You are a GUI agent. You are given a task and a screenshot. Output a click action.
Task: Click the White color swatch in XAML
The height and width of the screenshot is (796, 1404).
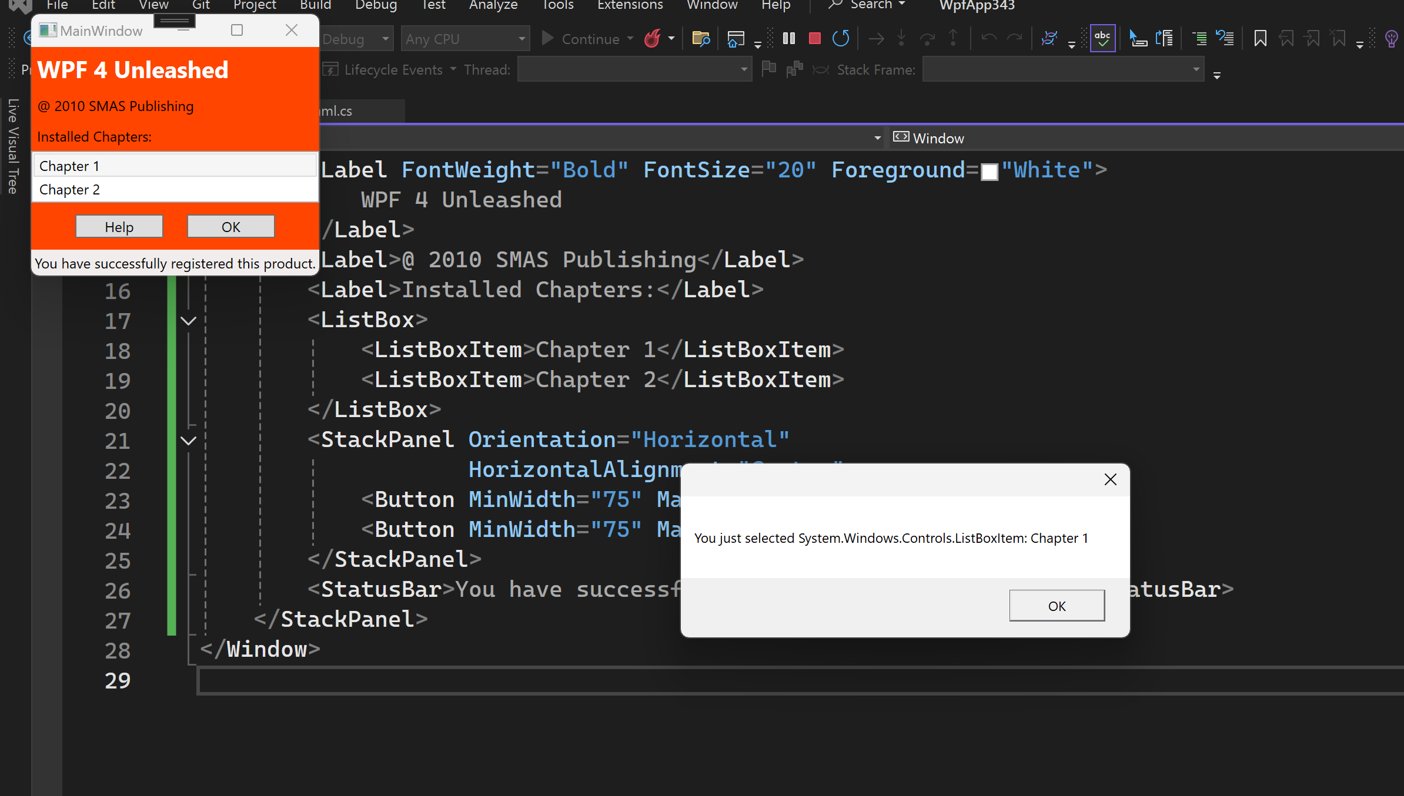click(x=990, y=172)
